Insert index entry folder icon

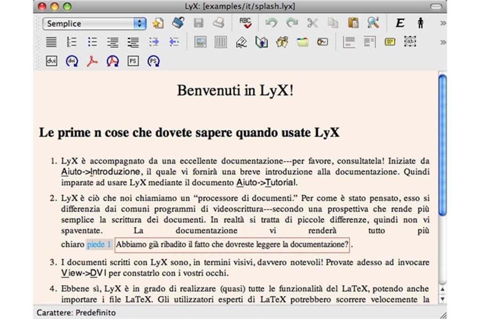[303, 42]
